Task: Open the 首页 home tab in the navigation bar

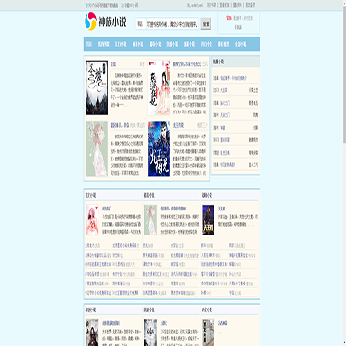Action: [x=89, y=44]
